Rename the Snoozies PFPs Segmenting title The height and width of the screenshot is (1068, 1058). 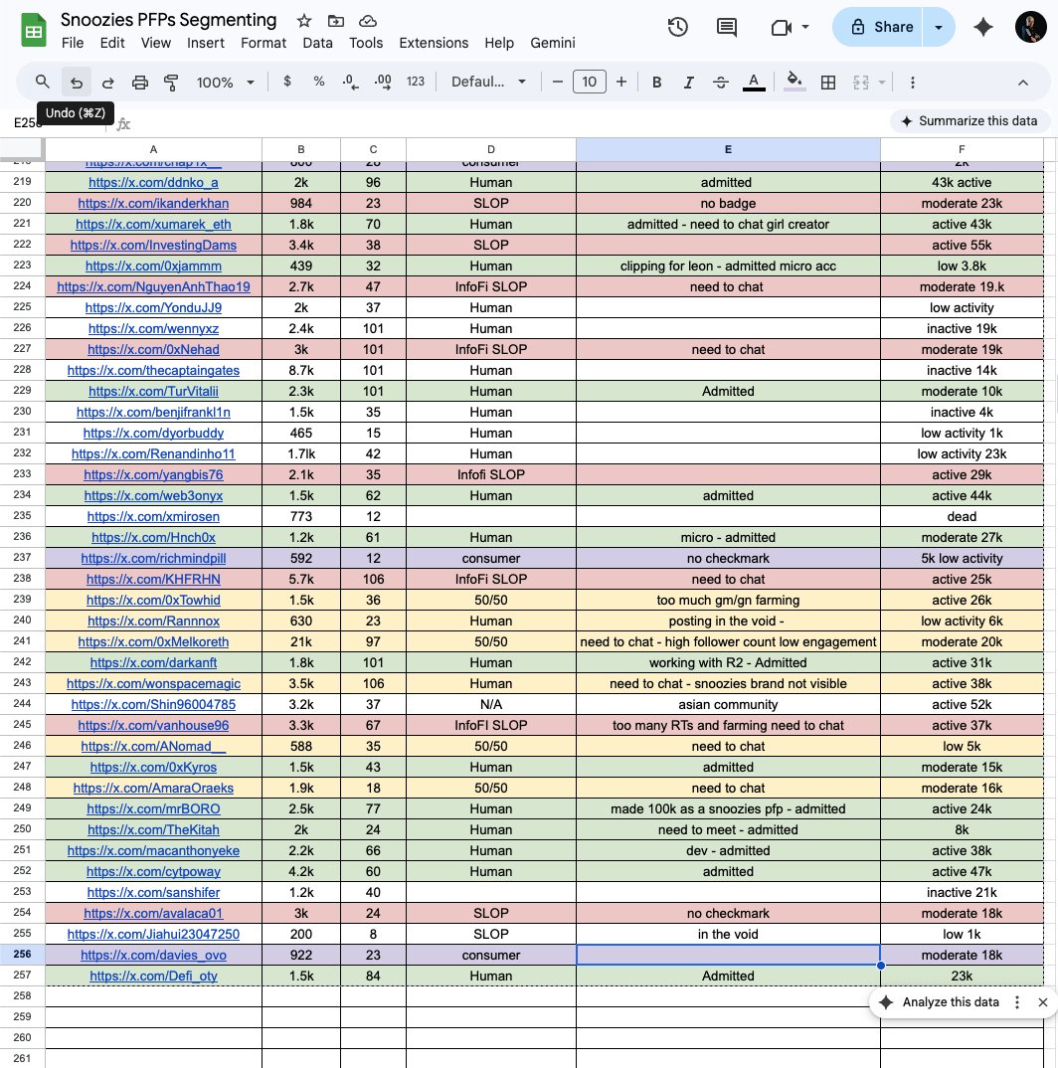pos(168,21)
